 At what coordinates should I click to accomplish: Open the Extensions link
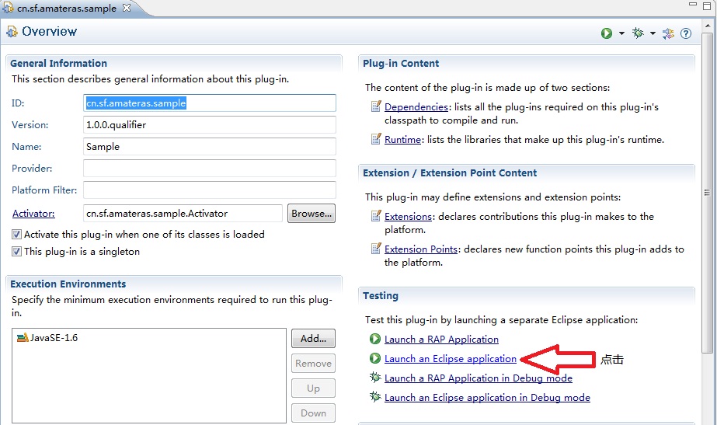[x=408, y=217]
